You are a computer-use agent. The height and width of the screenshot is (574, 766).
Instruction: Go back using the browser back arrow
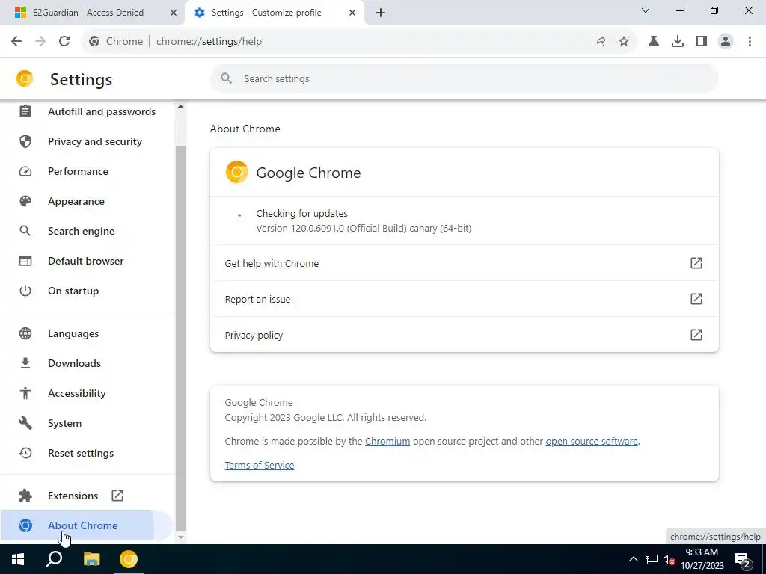16,42
